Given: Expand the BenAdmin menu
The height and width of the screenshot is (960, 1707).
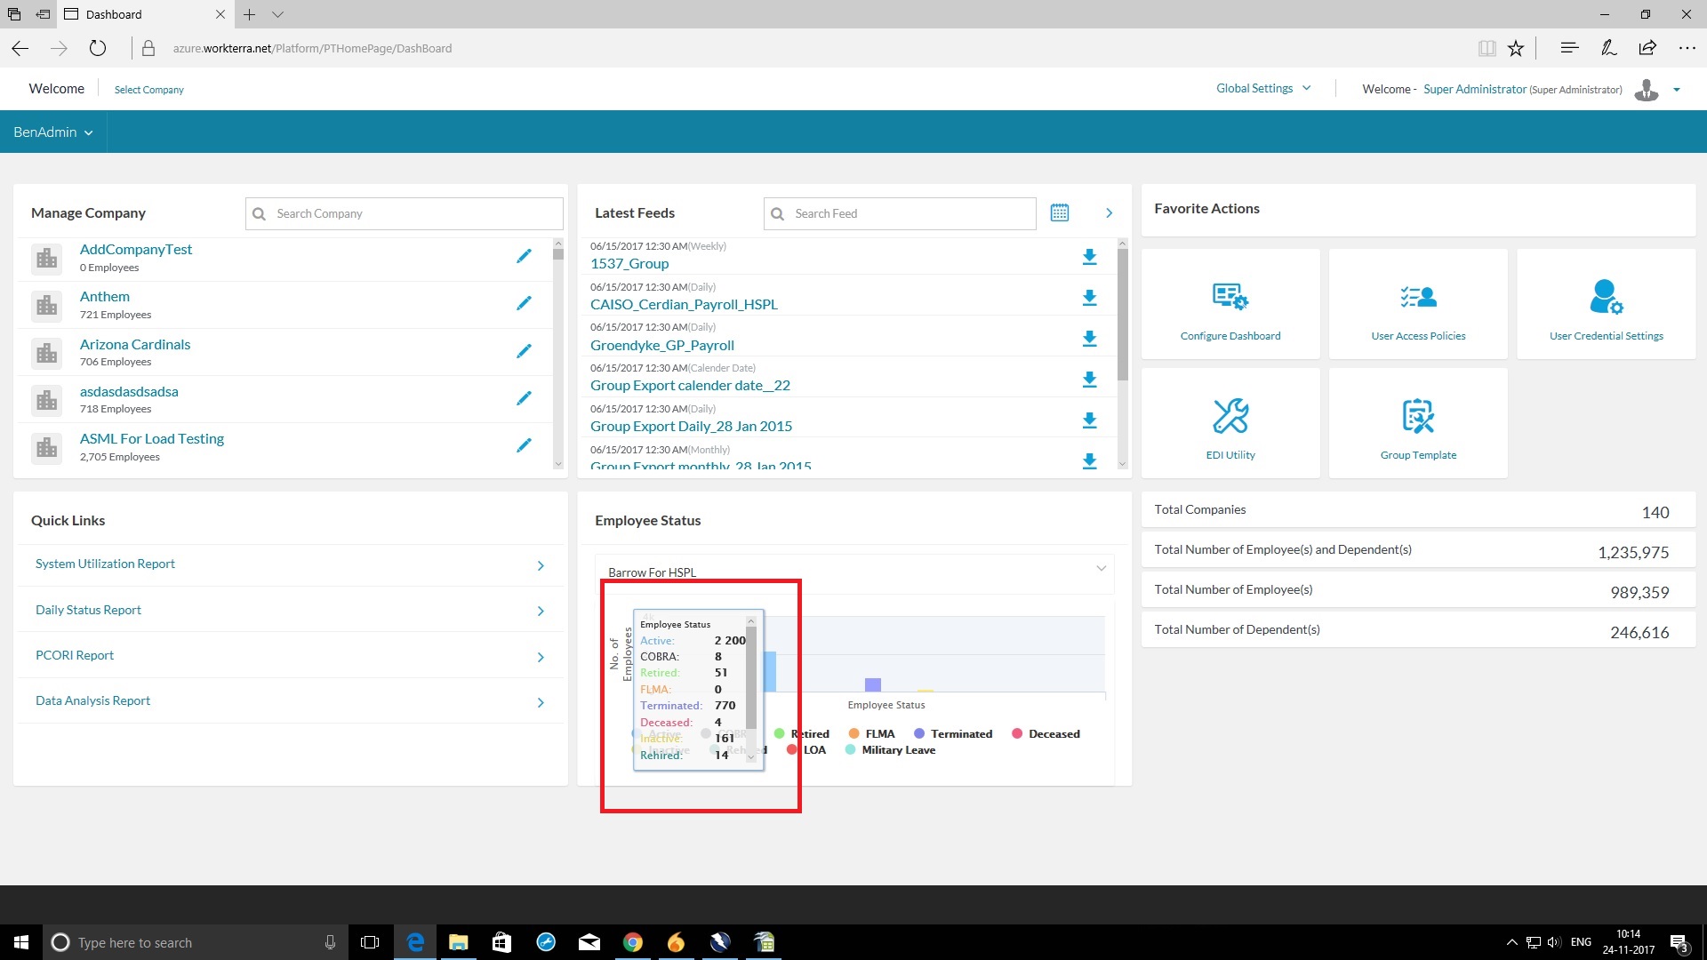Looking at the screenshot, I should [52, 132].
